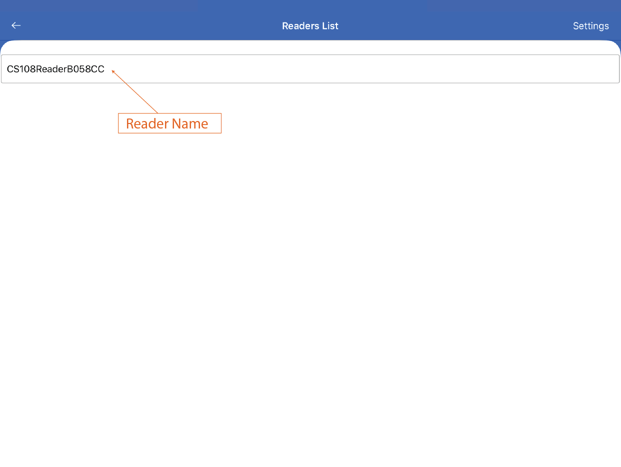Click the Settings link at top right
621x467 pixels.
point(590,26)
